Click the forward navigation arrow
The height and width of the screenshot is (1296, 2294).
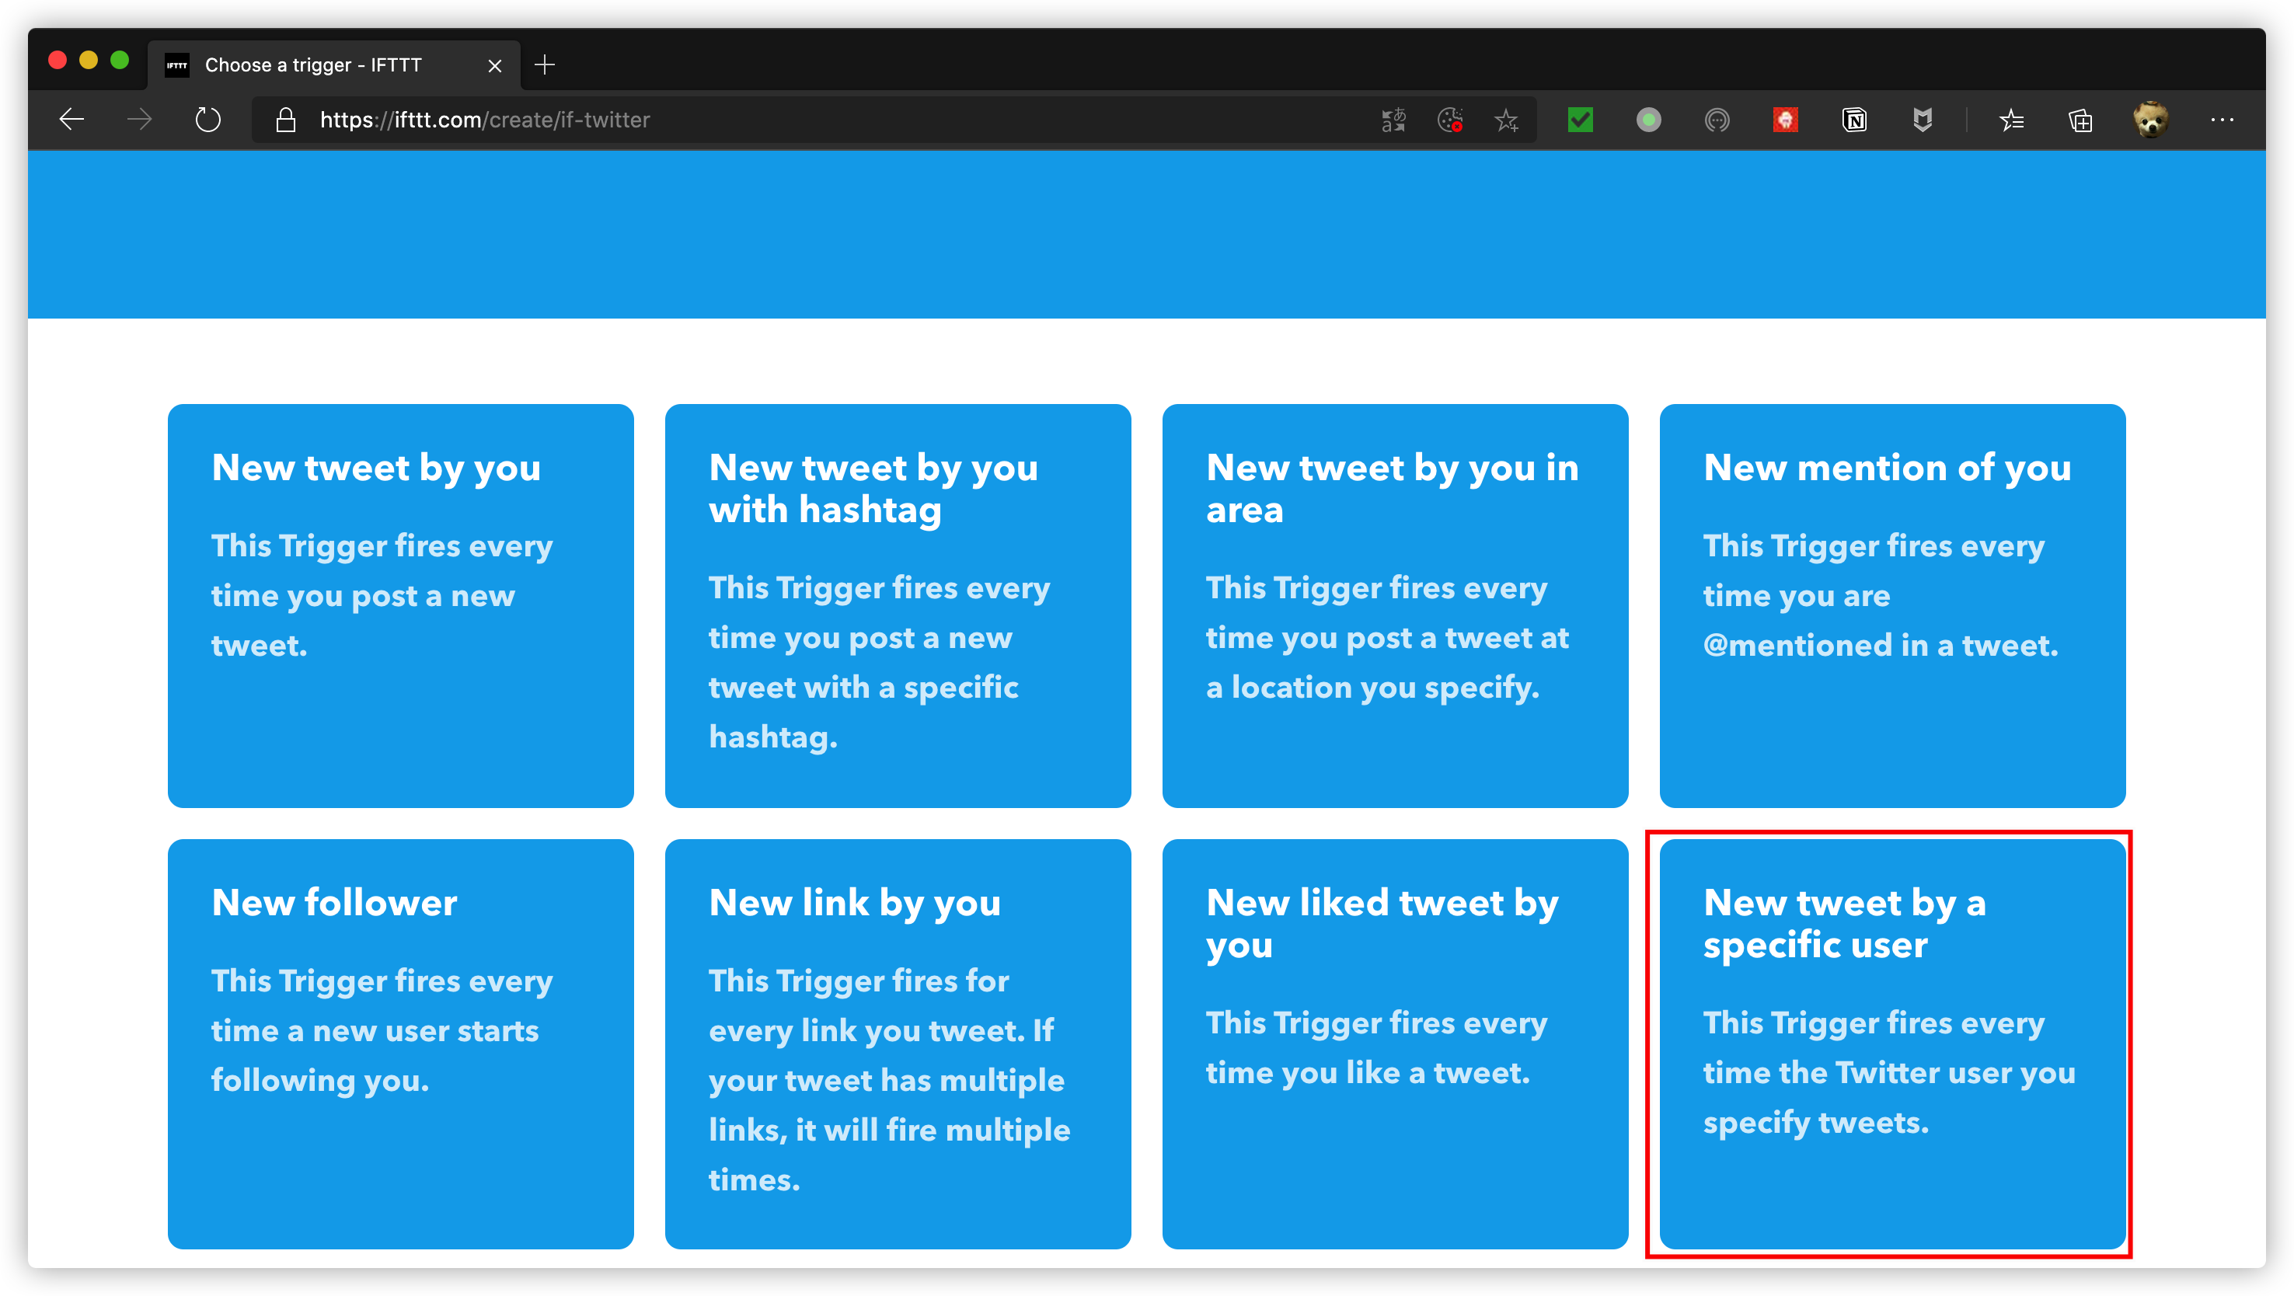[140, 120]
